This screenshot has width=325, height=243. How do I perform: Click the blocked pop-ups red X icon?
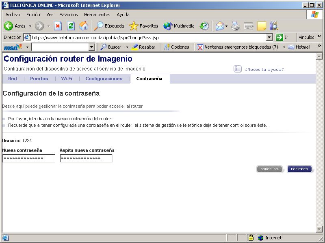(x=200, y=47)
